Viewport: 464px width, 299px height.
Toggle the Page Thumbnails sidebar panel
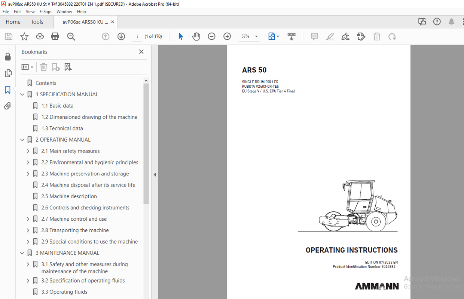[8, 73]
